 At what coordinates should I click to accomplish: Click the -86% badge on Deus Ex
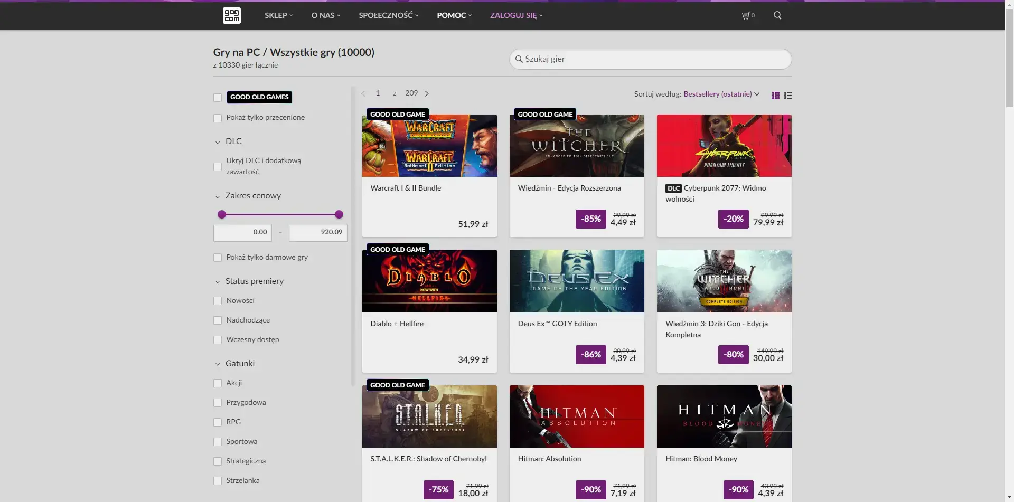pyautogui.click(x=590, y=354)
